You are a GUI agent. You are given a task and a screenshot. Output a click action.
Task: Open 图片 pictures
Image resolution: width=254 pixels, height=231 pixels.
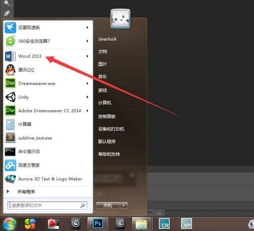tap(103, 64)
